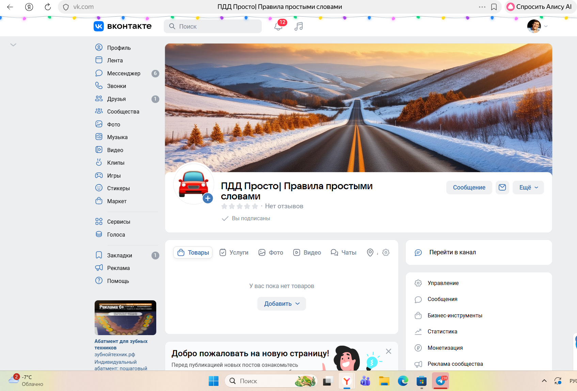Click the five-star rating row
This screenshot has width=577, height=391.
(239, 206)
